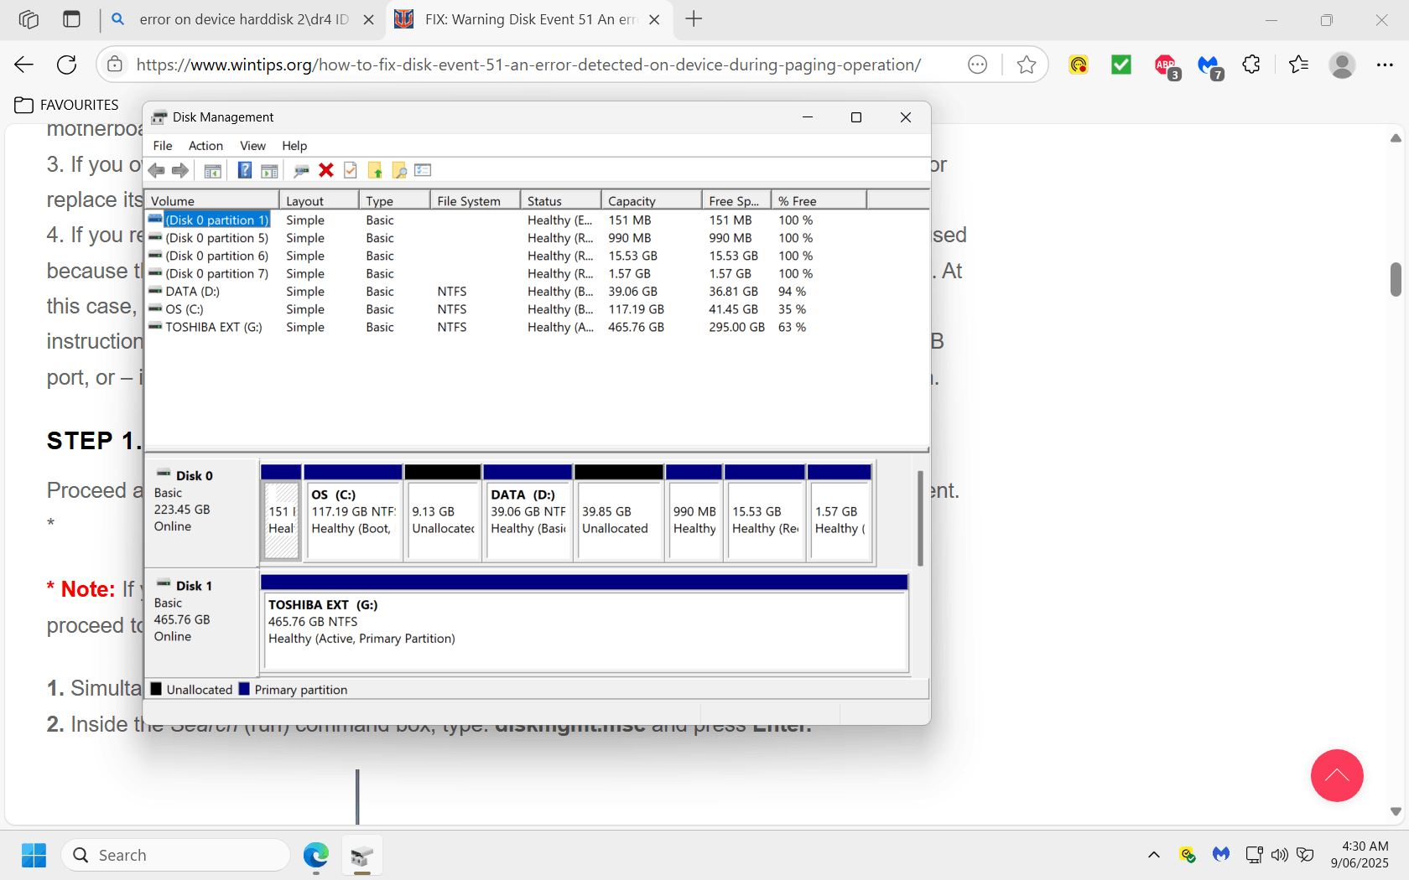
Task: Refresh the wintips.org page
Action: click(66, 65)
